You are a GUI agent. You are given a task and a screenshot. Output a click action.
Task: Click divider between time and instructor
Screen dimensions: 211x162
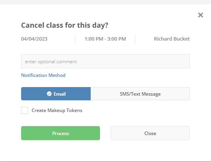135,39
